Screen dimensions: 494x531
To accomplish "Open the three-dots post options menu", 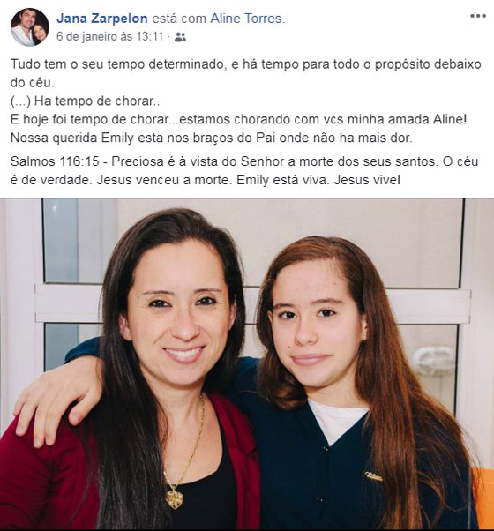I will [478, 16].
